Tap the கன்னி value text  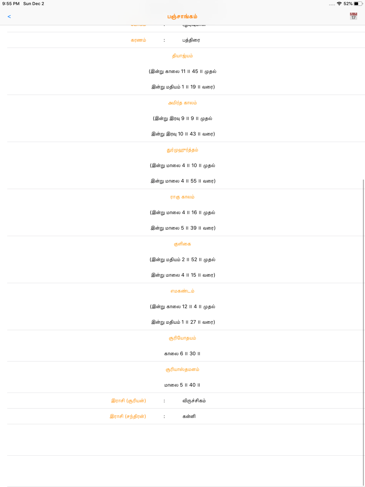coord(189,417)
